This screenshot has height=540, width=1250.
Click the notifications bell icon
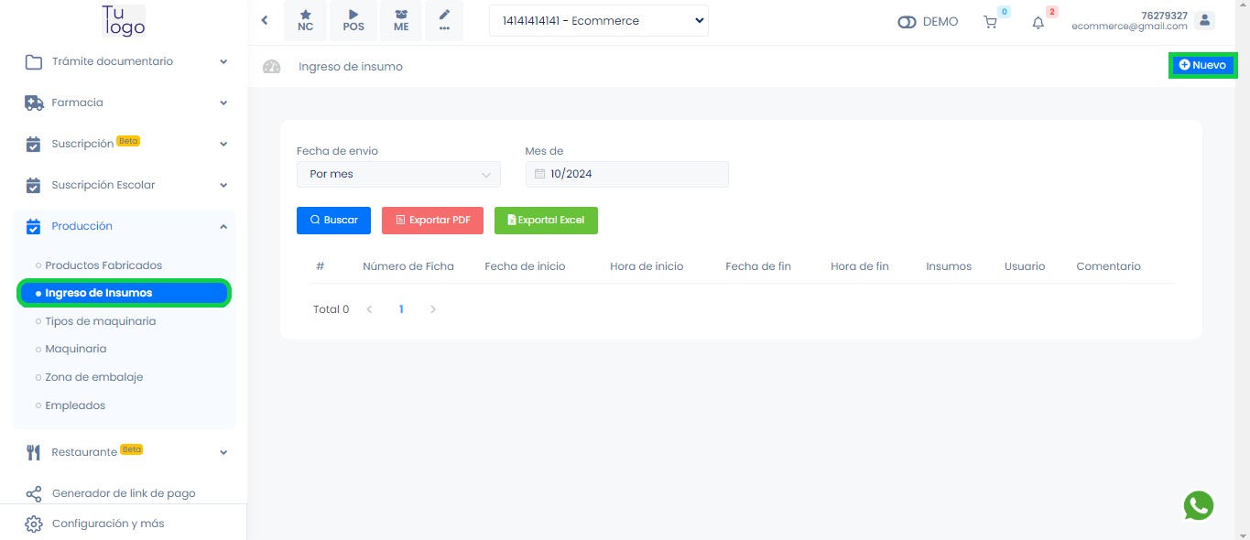click(1038, 23)
